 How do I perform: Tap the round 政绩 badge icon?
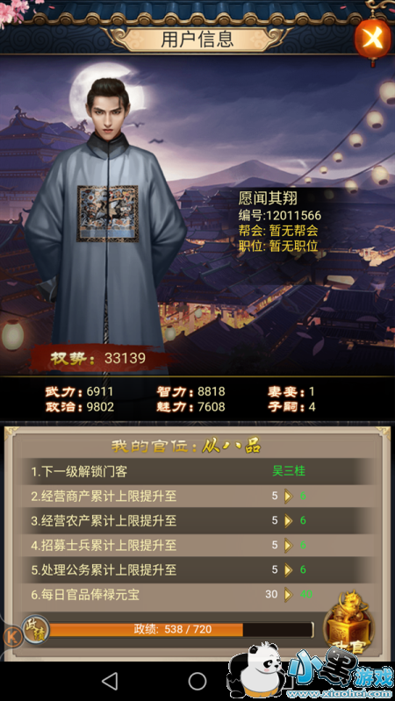tap(36, 629)
